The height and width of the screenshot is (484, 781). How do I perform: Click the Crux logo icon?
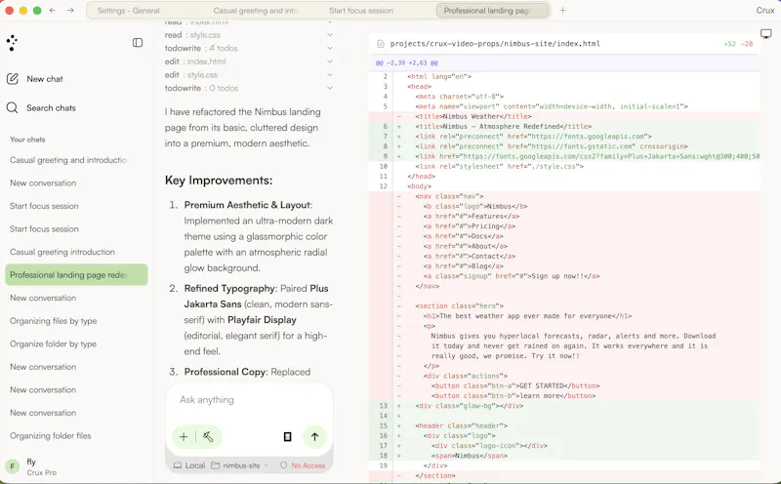12,43
